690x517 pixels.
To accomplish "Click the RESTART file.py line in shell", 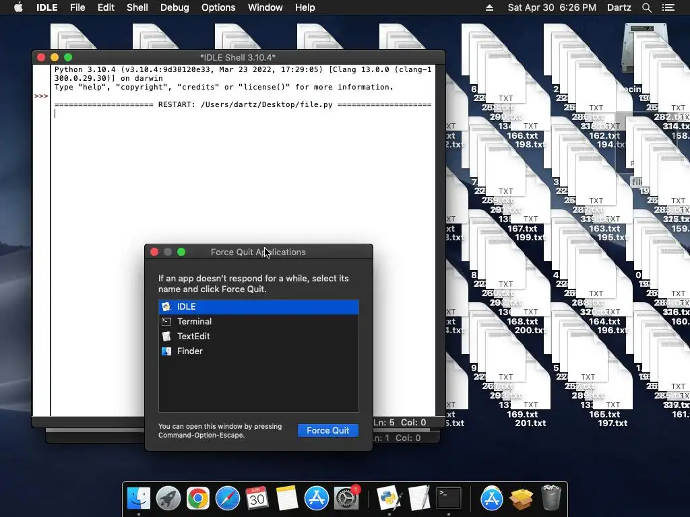I will [243, 104].
